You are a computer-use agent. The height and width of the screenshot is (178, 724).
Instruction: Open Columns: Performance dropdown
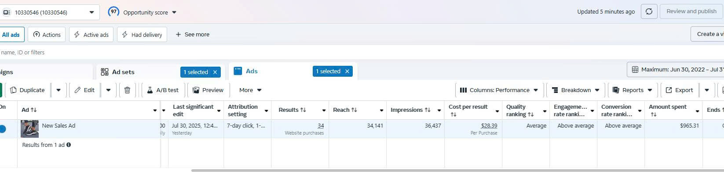pos(499,90)
